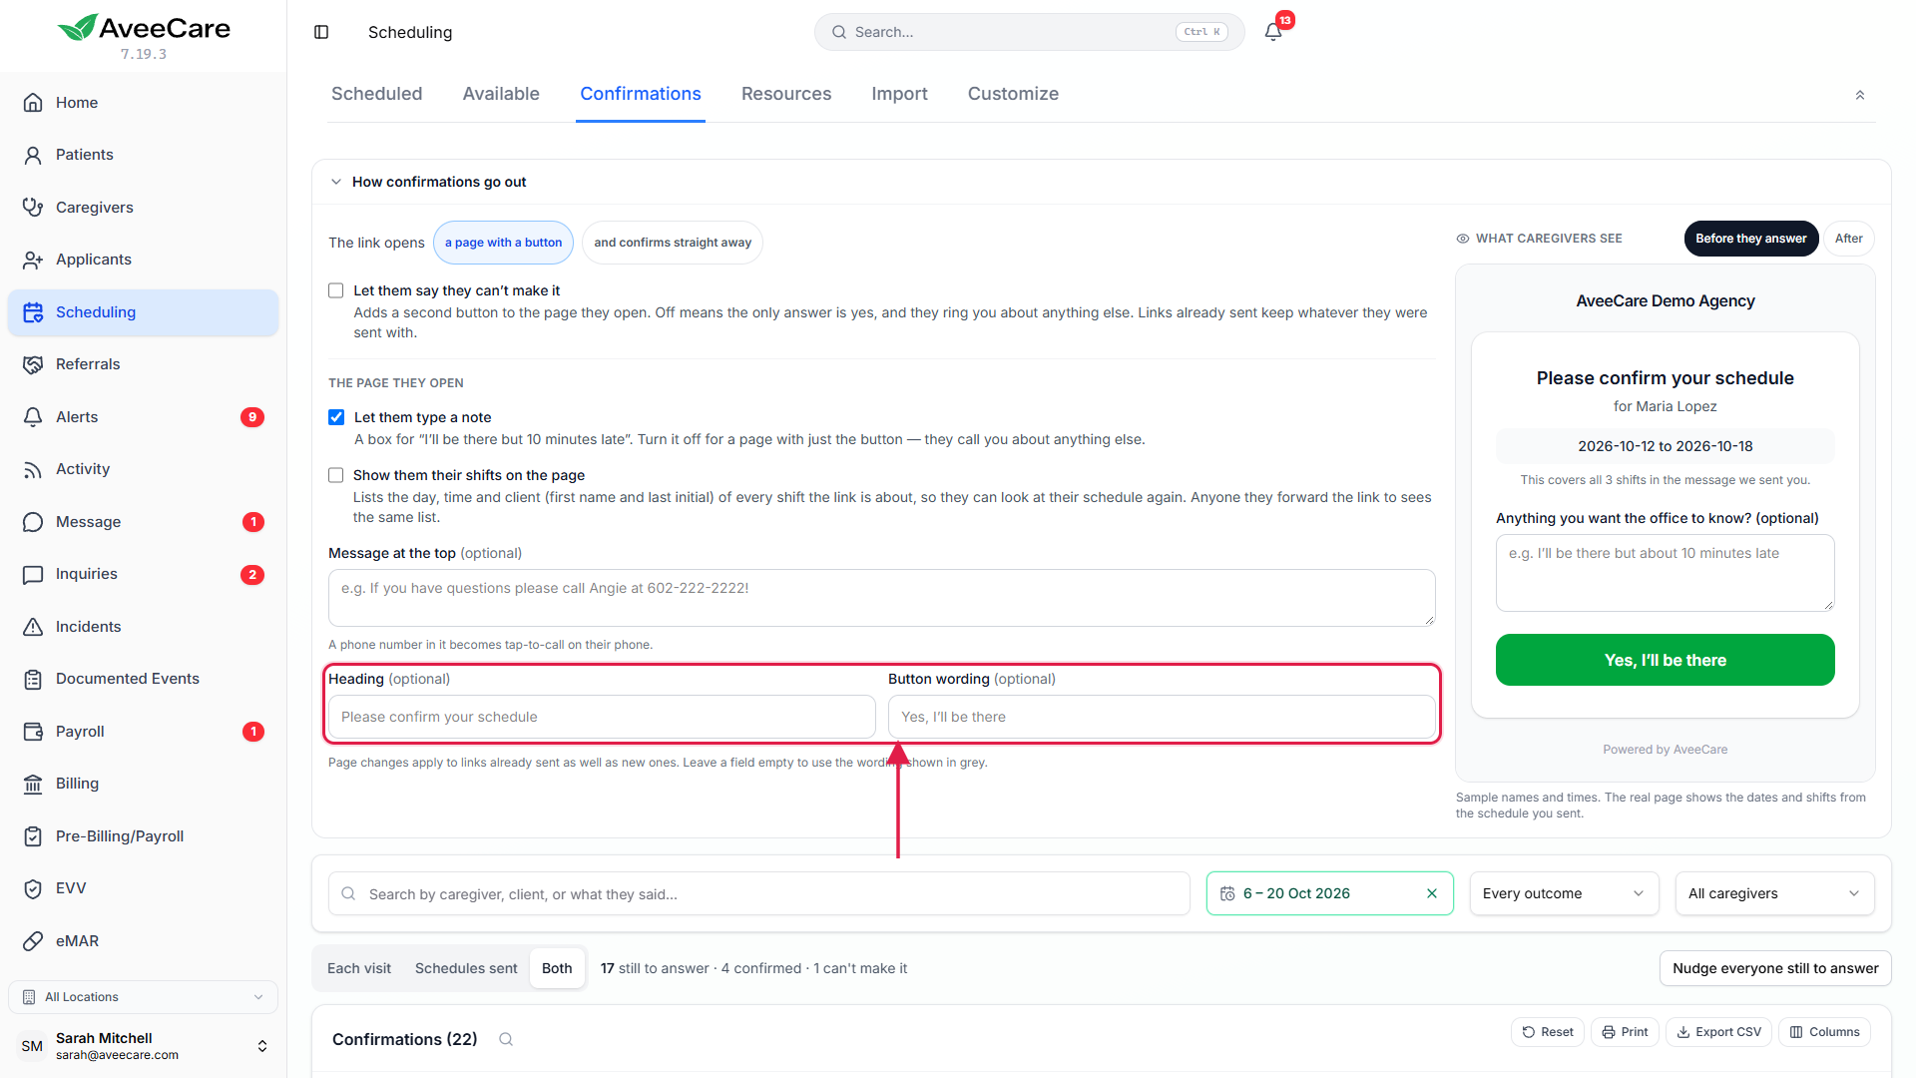1916x1078 pixels.
Task: Open the 'Every outcome' dropdown
Action: (x=1564, y=893)
